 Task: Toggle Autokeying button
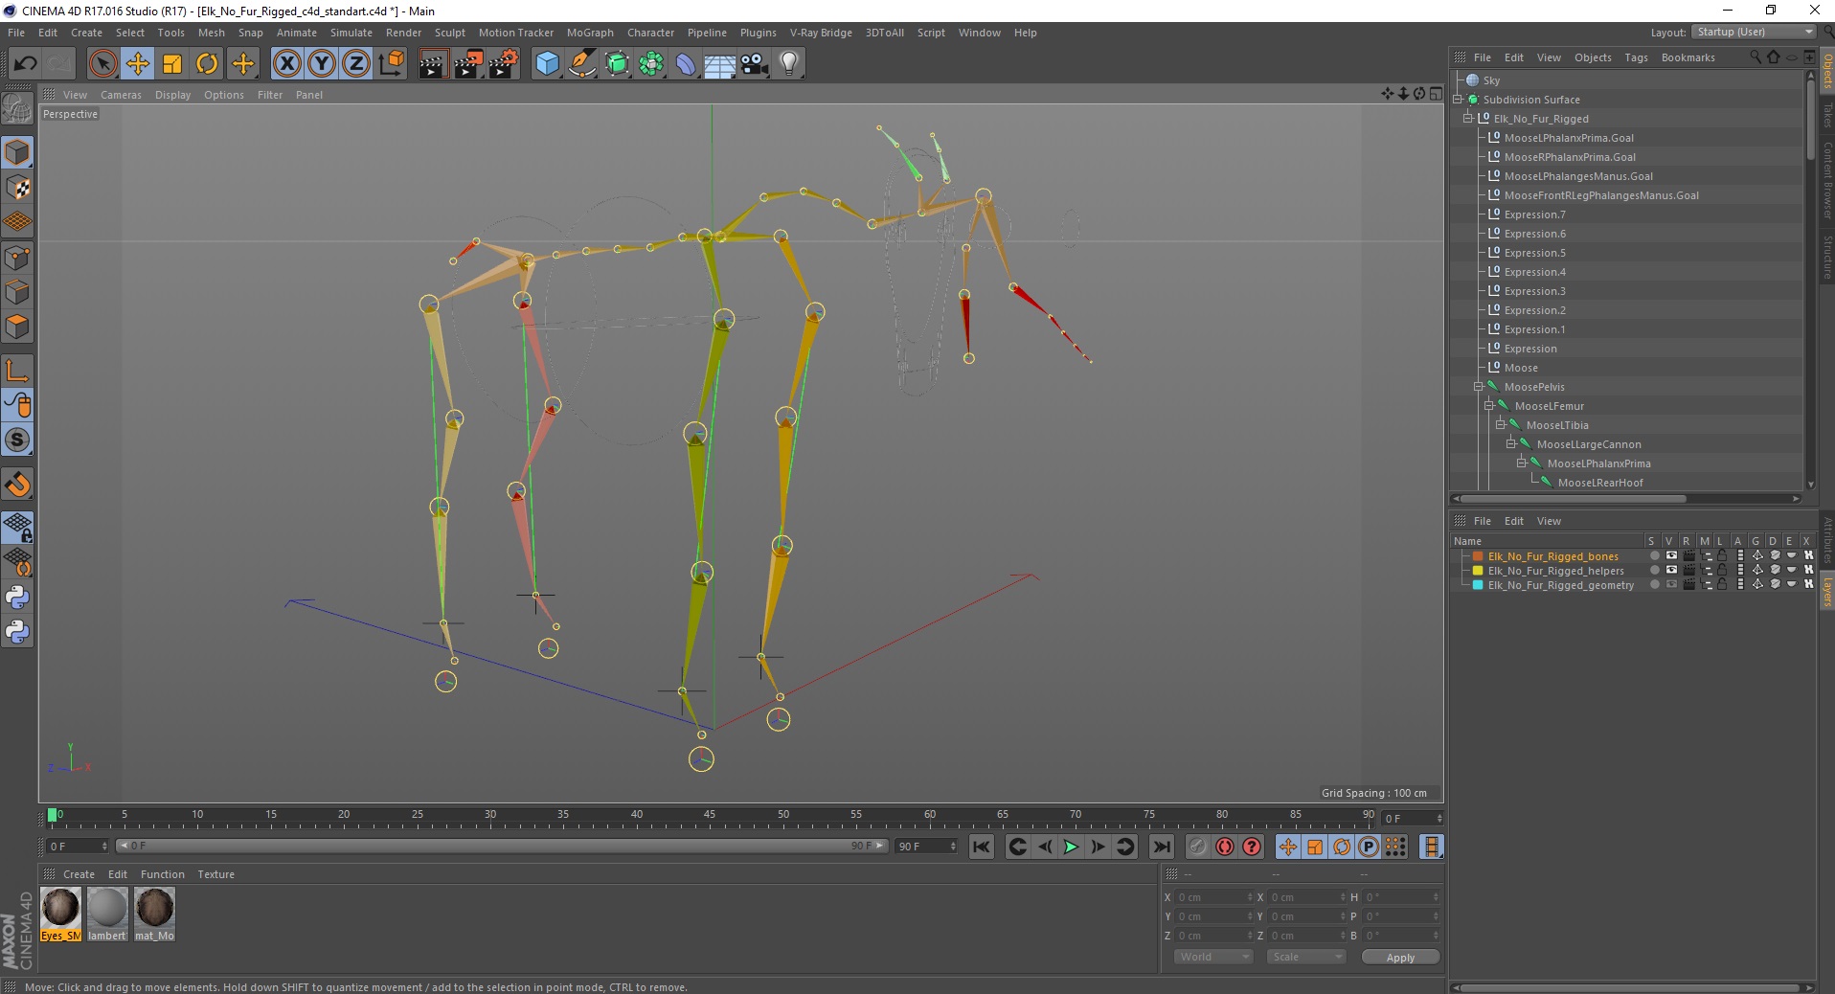(x=1224, y=847)
